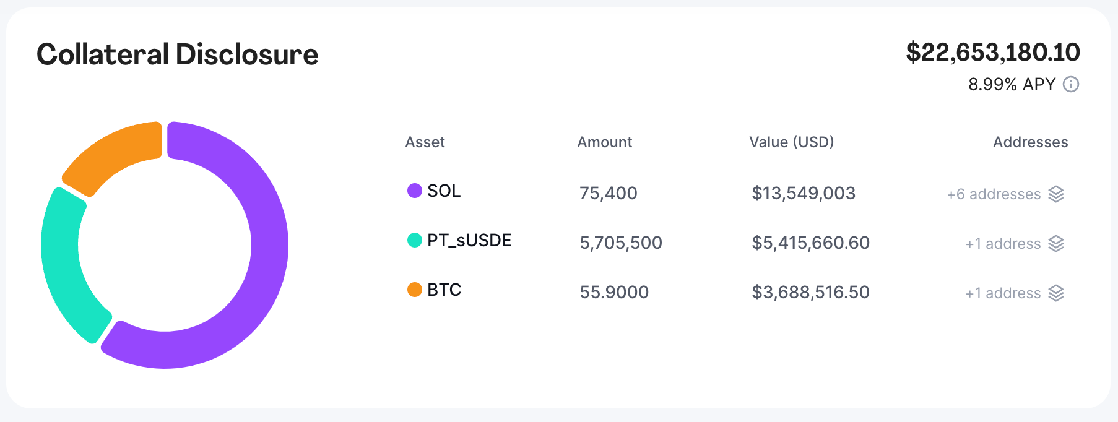Click the orange dot next to BTC
1118x422 pixels.
(414, 290)
